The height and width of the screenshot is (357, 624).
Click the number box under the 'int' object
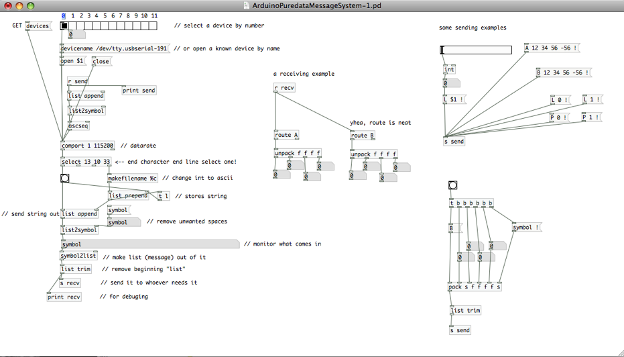coord(450,84)
